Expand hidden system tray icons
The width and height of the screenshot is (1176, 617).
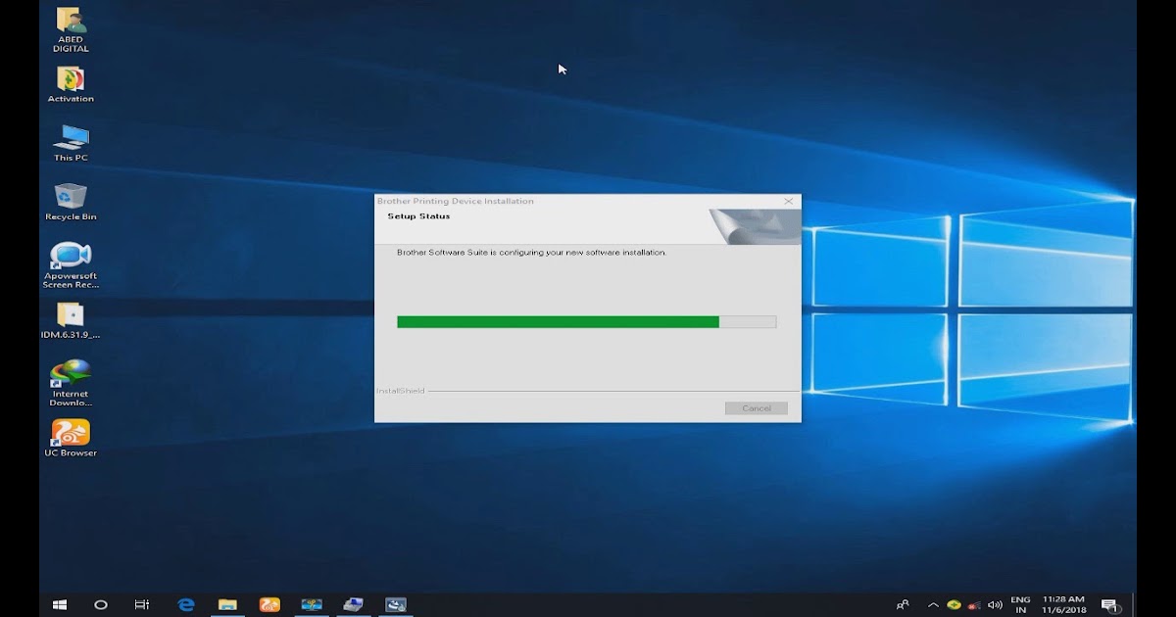point(933,605)
